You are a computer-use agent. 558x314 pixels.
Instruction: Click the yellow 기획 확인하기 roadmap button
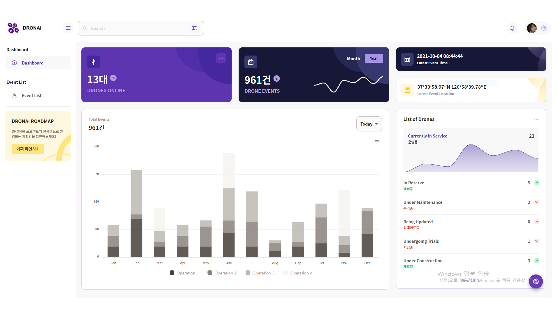28,149
